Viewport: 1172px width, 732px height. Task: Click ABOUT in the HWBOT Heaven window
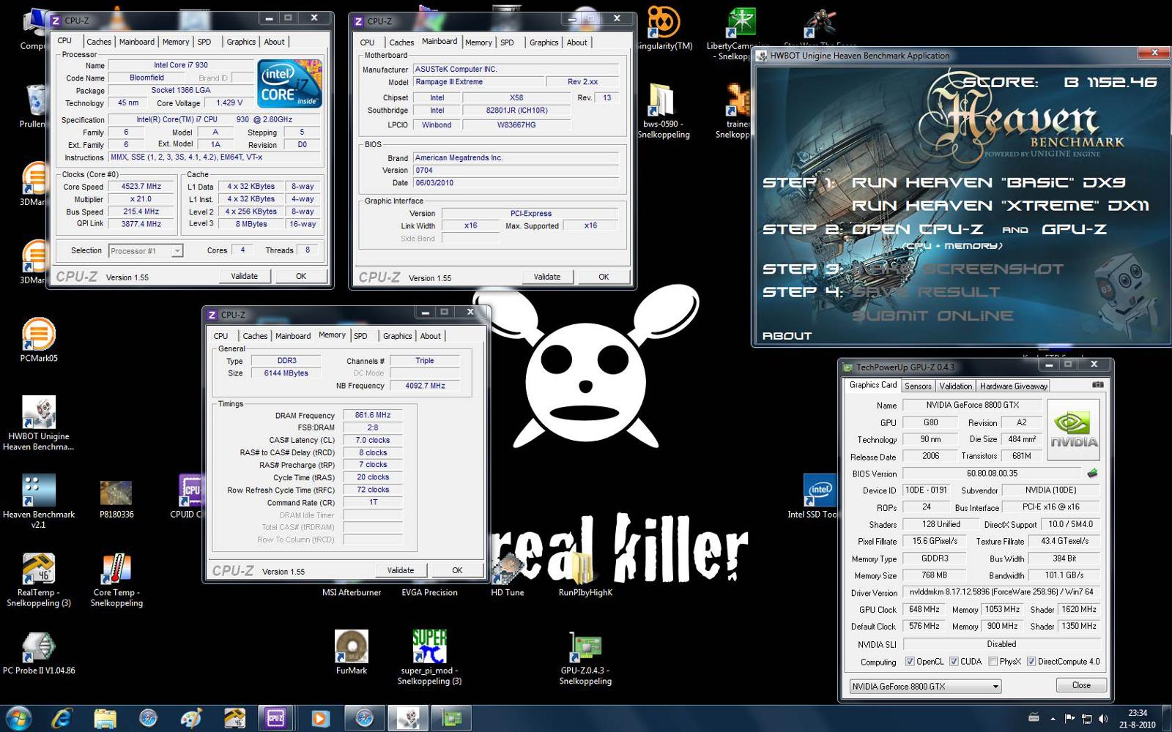click(x=787, y=336)
